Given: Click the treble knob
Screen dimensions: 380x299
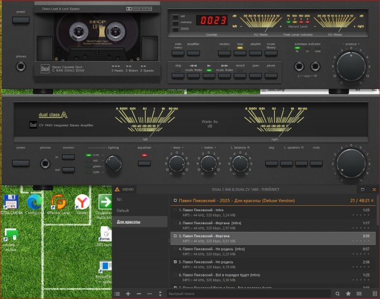Looking at the screenshot, I should pyautogui.click(x=208, y=164).
